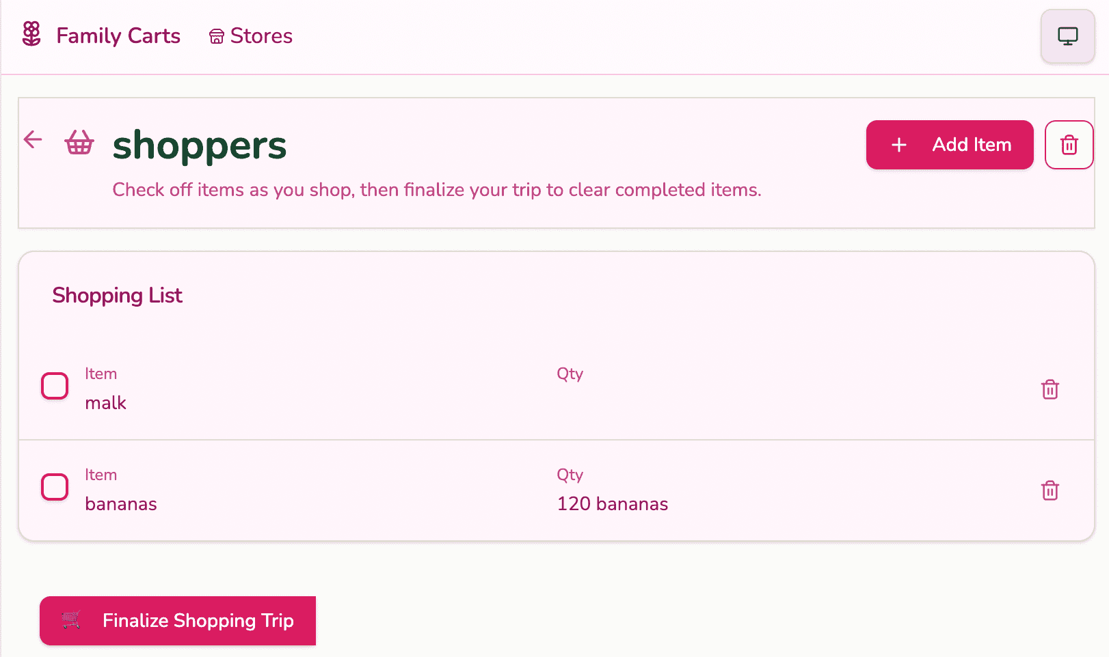1109x657 pixels.
Task: Open the Stores navigation link
Action: click(260, 36)
